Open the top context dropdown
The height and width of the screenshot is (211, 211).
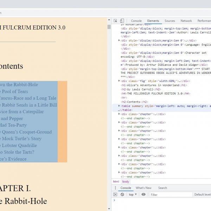pyautogui.click(x=133, y=194)
